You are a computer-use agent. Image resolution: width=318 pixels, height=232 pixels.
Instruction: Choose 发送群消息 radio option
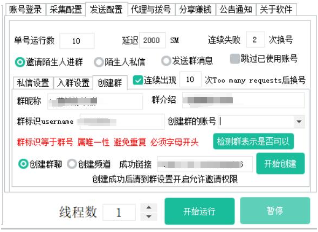click(166, 61)
